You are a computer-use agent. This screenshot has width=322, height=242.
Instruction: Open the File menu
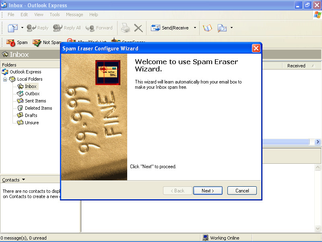11,15
